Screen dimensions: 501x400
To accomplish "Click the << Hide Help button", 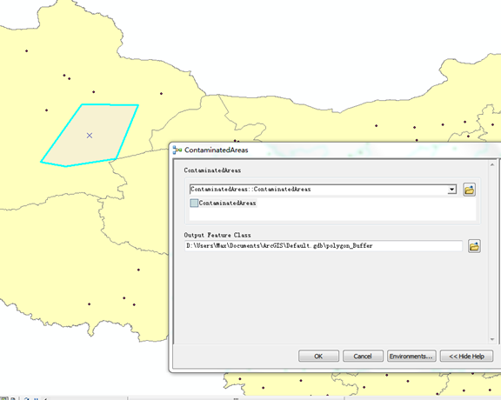I will [x=466, y=357].
